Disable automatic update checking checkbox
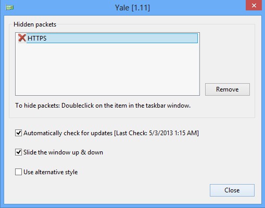265x208 pixels. tap(18, 133)
